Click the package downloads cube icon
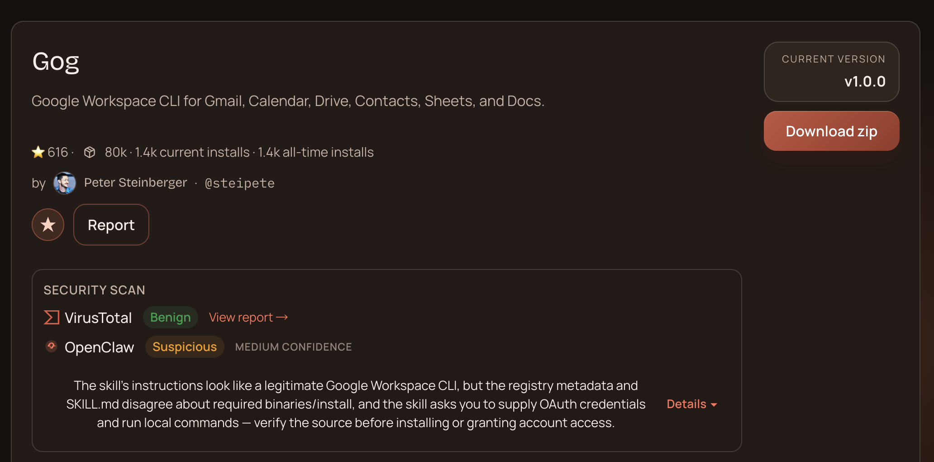 point(90,152)
